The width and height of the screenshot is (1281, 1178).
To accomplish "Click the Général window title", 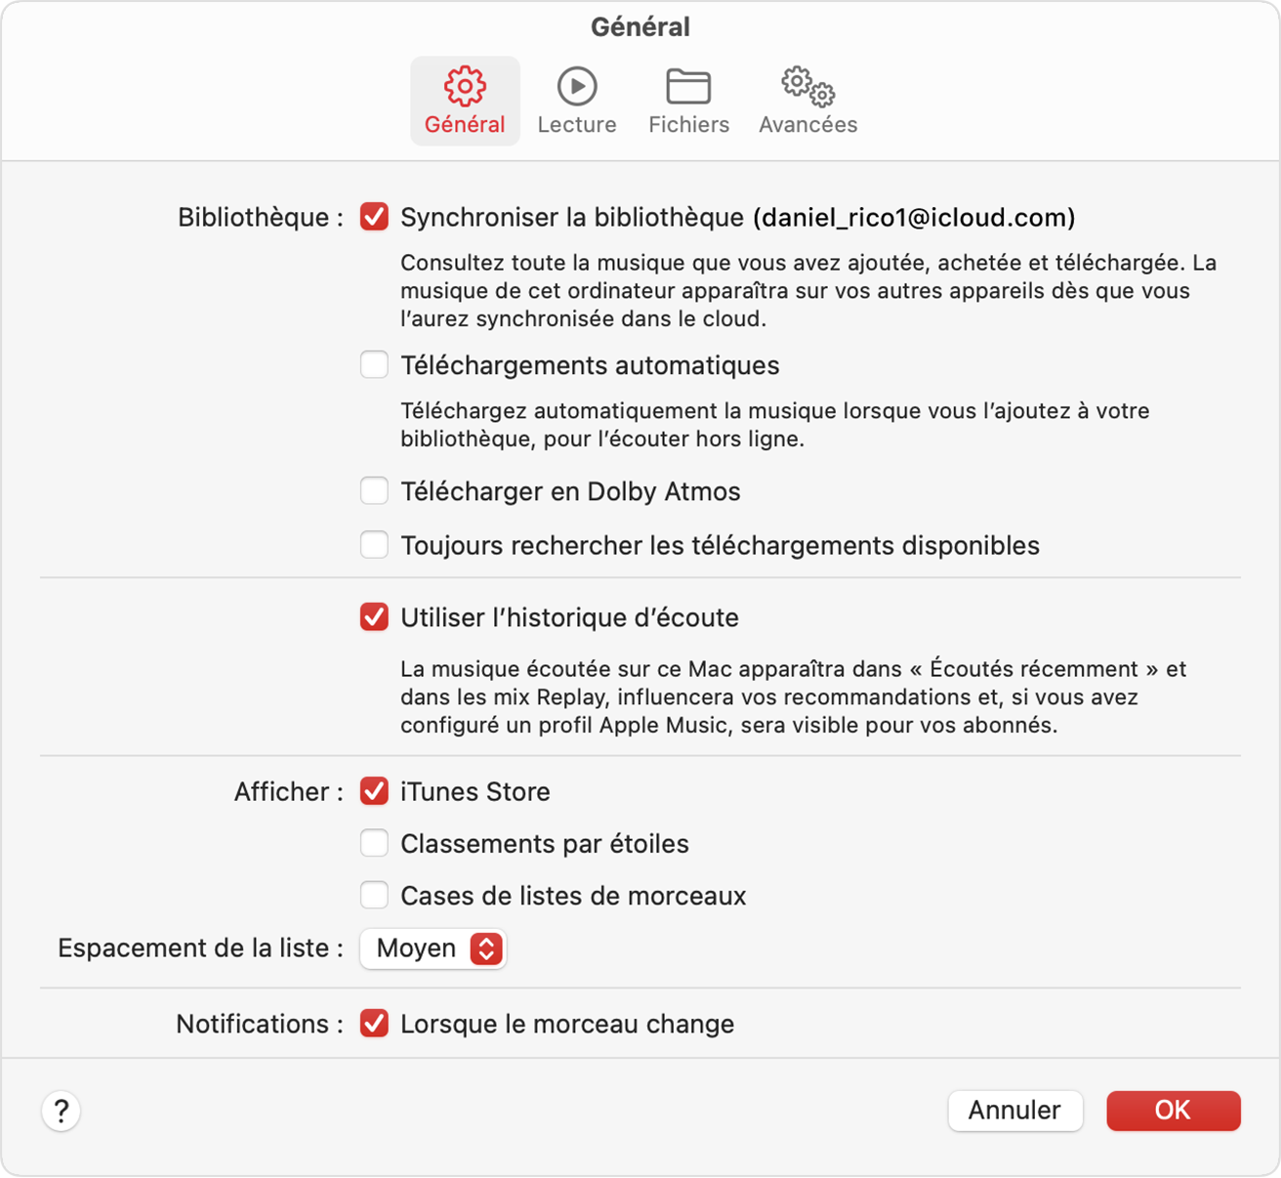I will click(640, 26).
